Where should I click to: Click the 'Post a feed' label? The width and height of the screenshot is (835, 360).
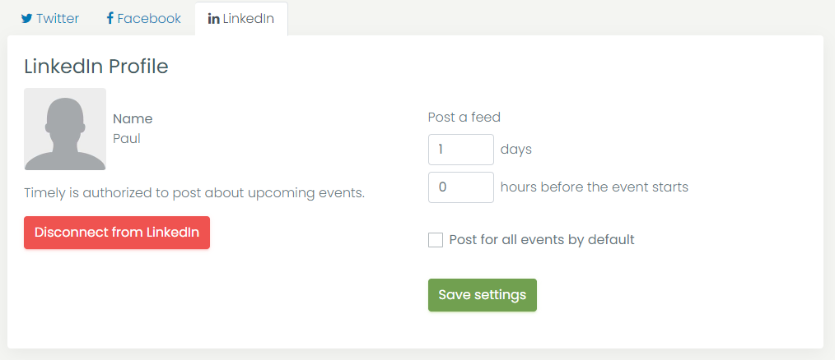pos(464,117)
